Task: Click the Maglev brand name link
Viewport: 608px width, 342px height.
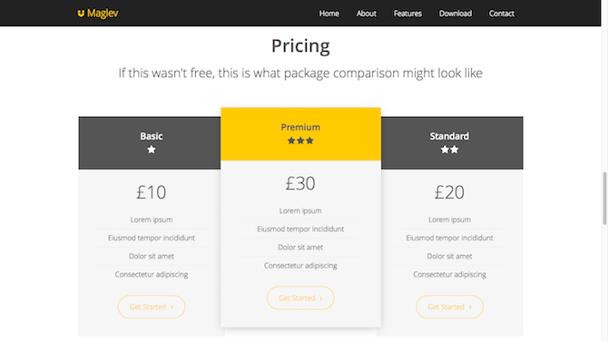Action: (x=103, y=14)
